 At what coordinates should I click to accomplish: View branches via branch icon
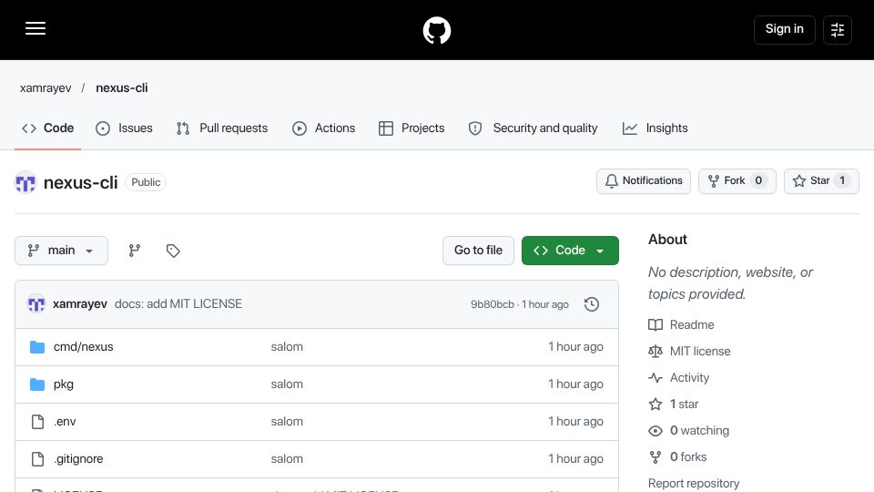(135, 251)
